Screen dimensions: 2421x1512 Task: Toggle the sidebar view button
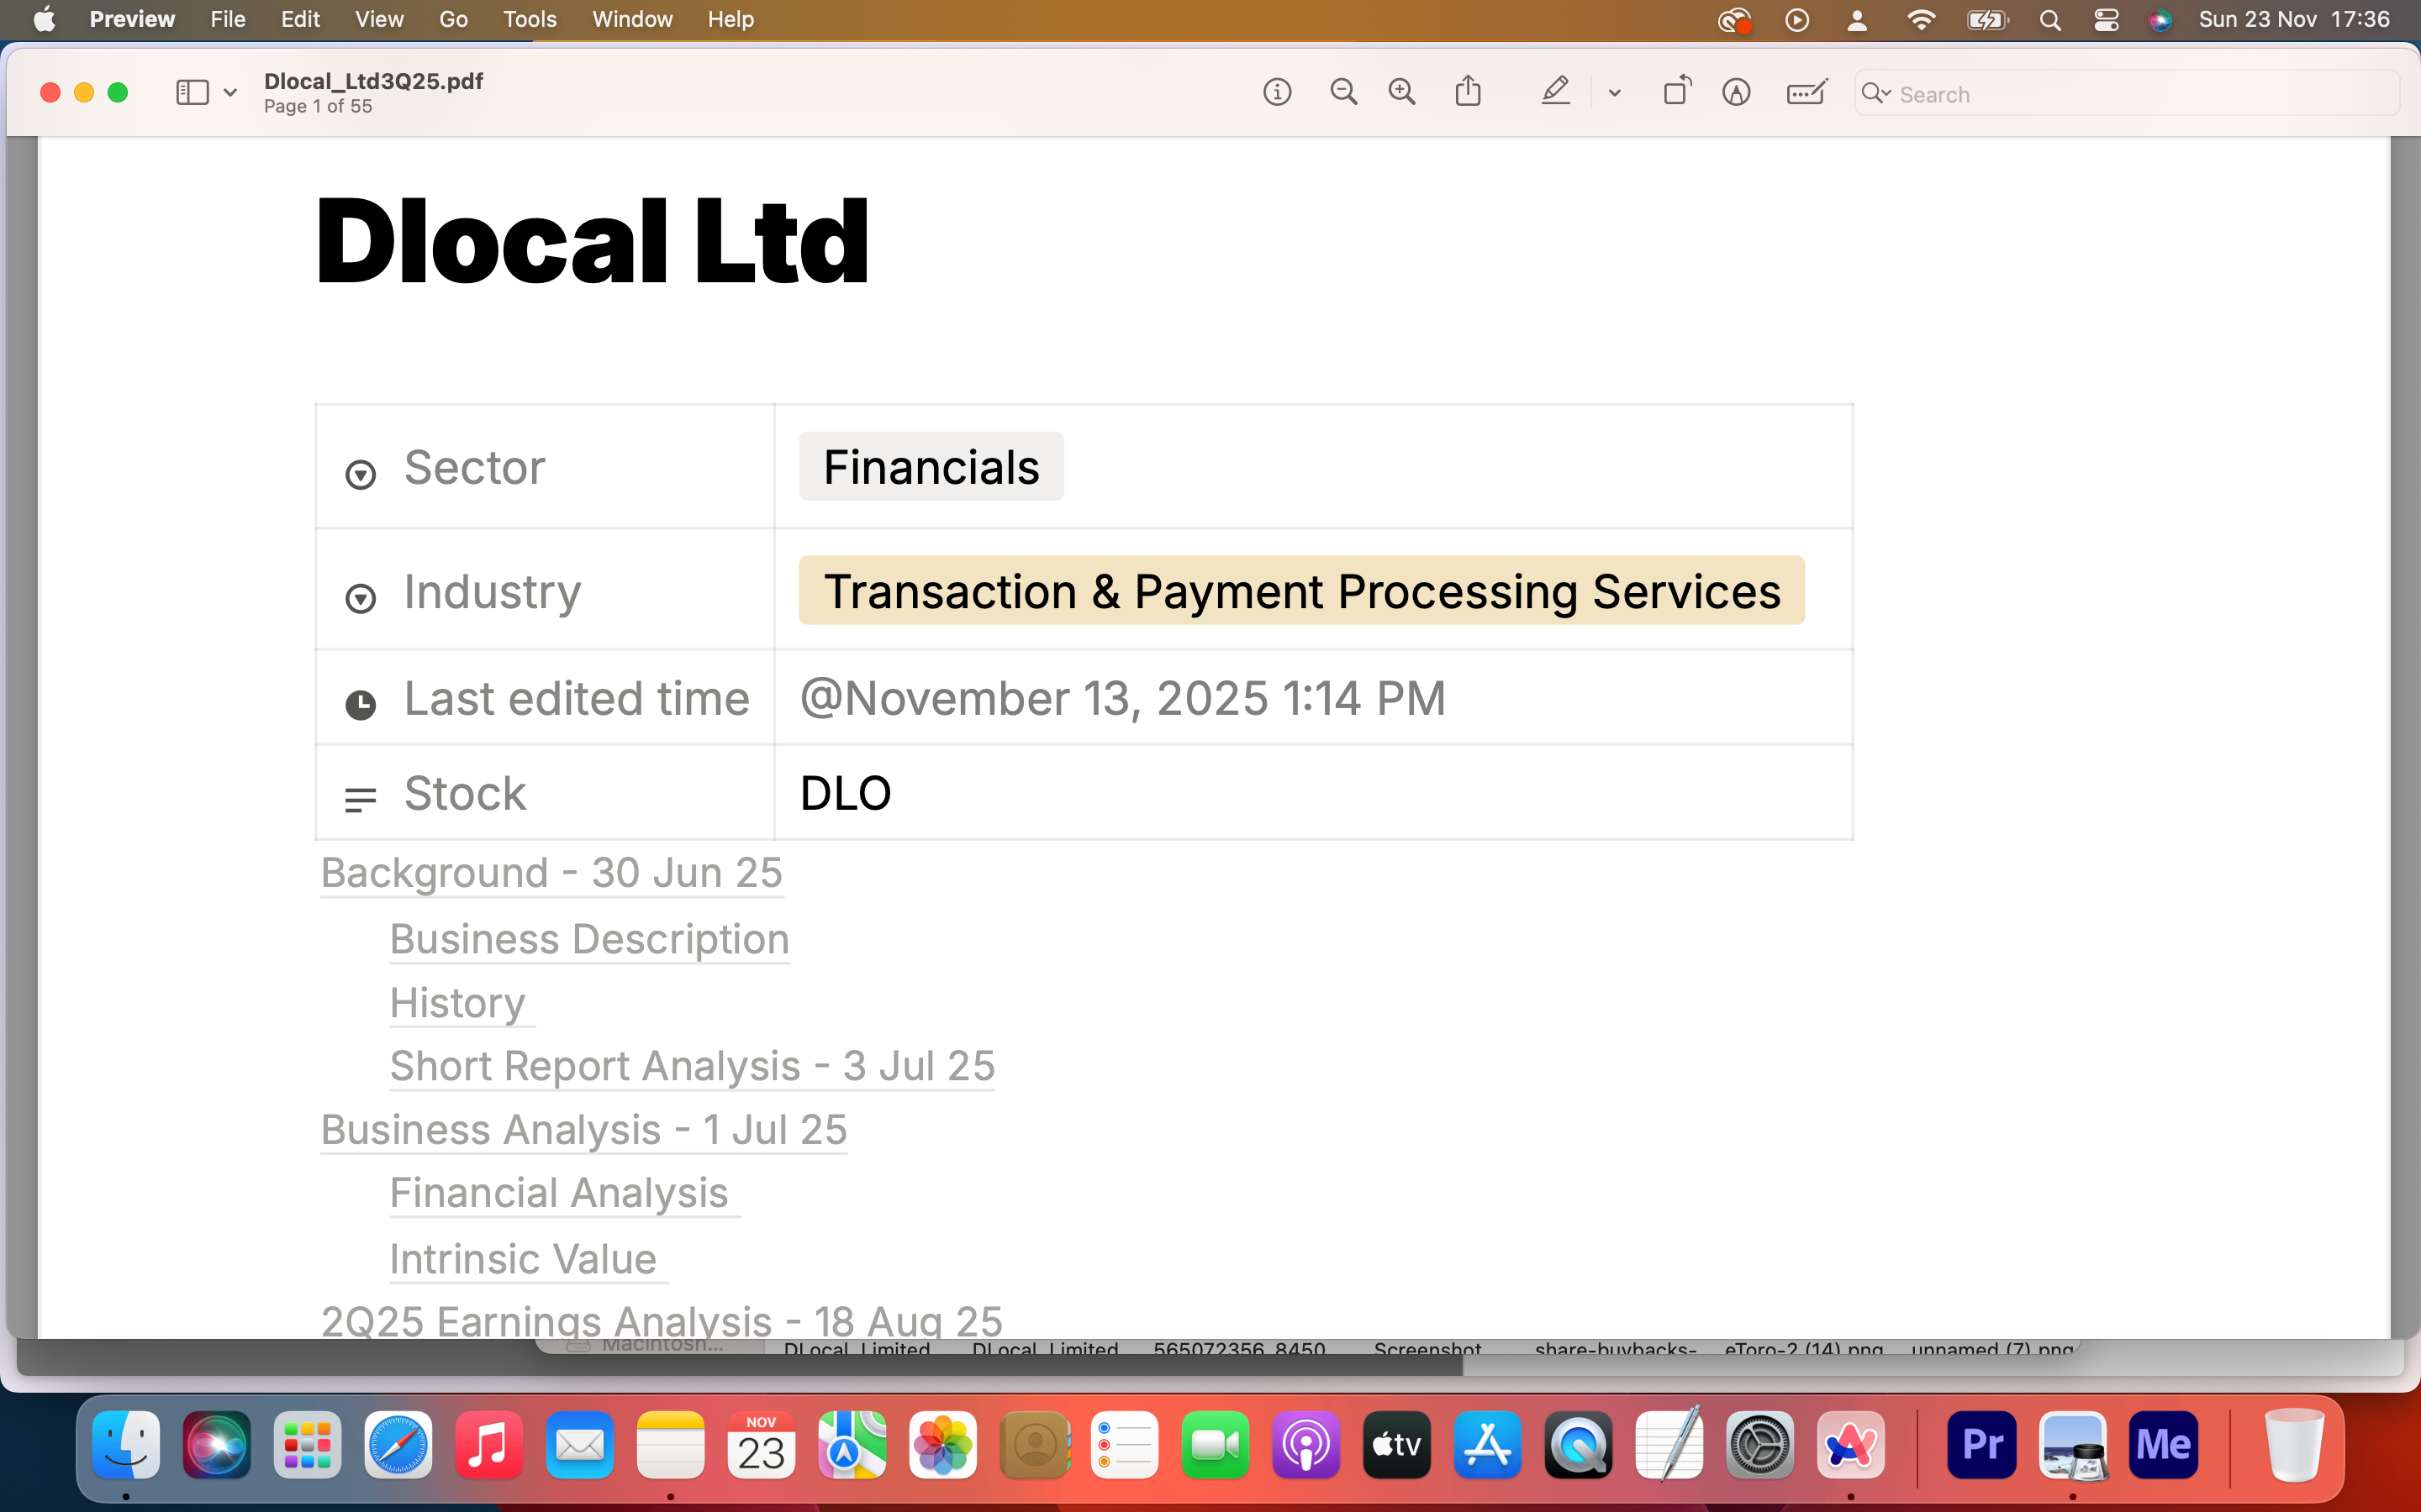[192, 93]
